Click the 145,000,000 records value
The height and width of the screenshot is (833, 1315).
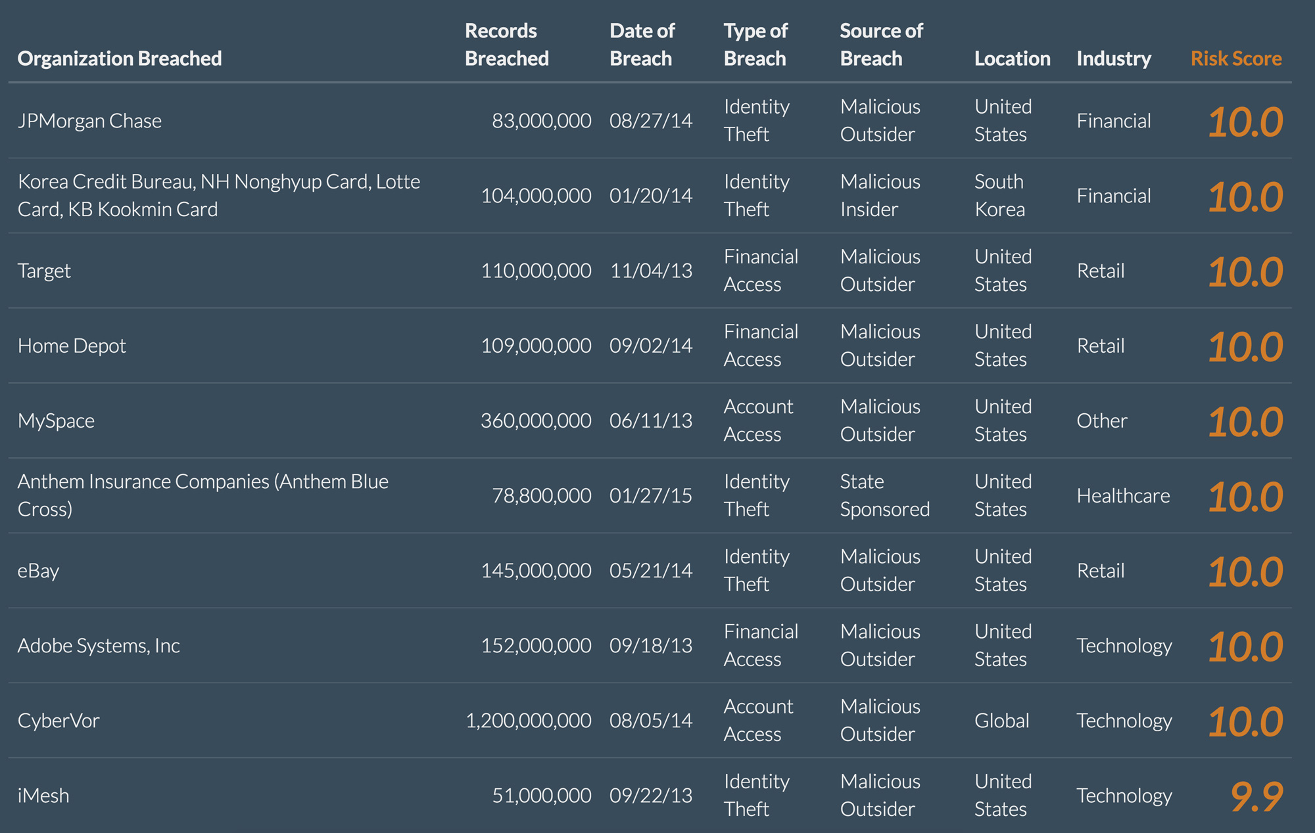tap(536, 570)
